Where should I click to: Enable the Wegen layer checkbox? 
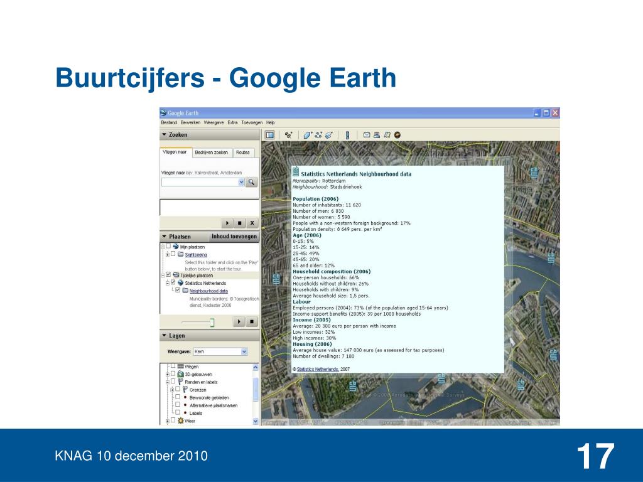(173, 366)
